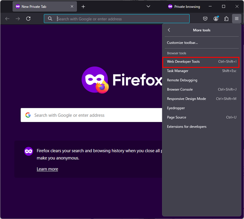Screen dimensions: 244x219
Task: Choose Customize toolbar… menu item
Action: tap(202, 43)
